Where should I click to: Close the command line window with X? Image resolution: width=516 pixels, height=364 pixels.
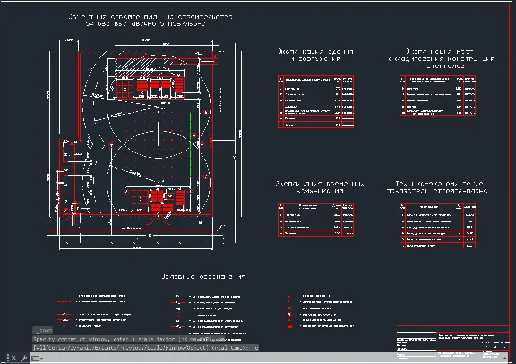point(13,358)
